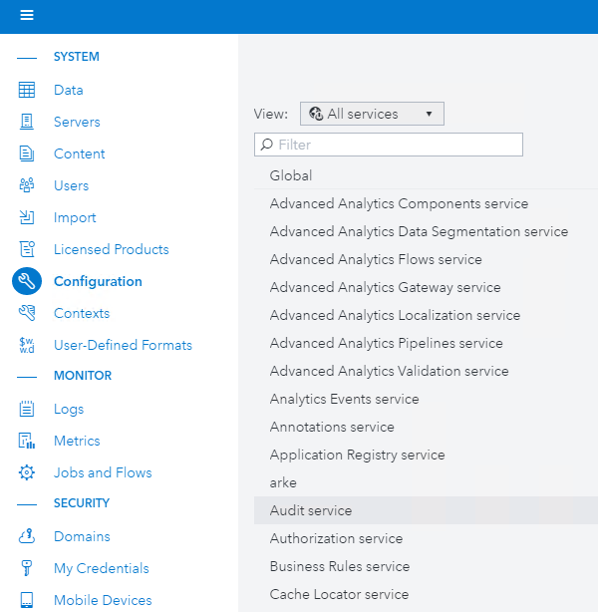Screen dimensions: 598x612
Task: Click the Import arrow icon
Action: coord(27,217)
